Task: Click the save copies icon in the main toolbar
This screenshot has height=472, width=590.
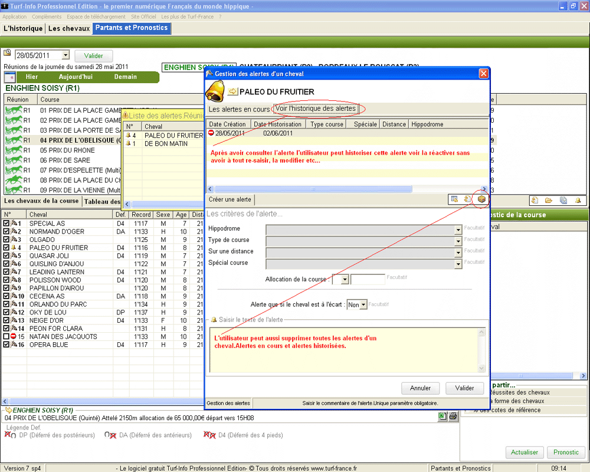Action: (x=563, y=201)
